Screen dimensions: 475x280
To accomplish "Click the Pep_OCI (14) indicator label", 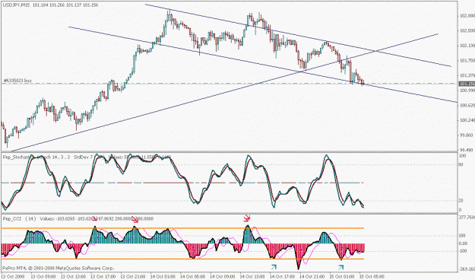I will [x=20, y=218].
